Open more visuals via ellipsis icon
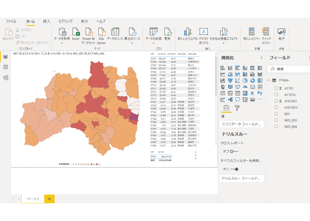Viewport: 310px width, 221px height. click(260, 99)
